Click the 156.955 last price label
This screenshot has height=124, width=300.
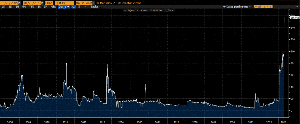tap(295, 18)
